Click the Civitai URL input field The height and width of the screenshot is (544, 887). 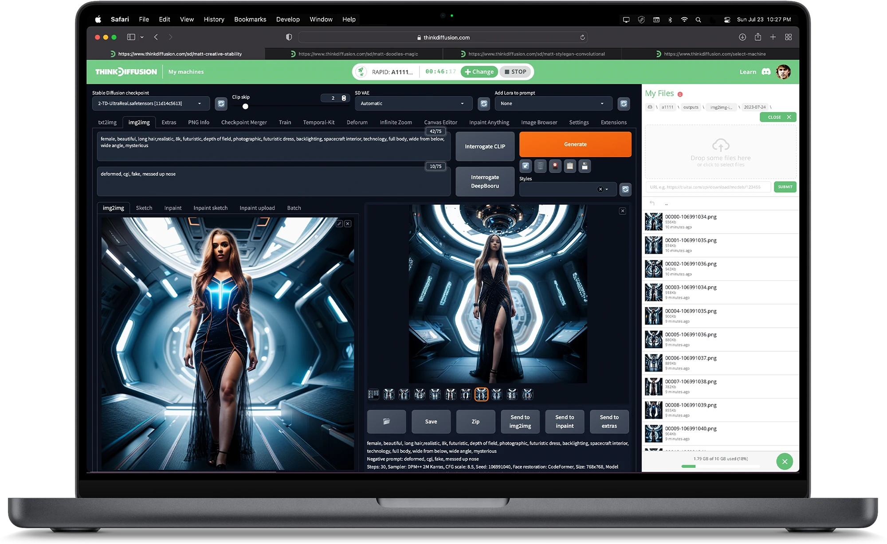tap(710, 187)
